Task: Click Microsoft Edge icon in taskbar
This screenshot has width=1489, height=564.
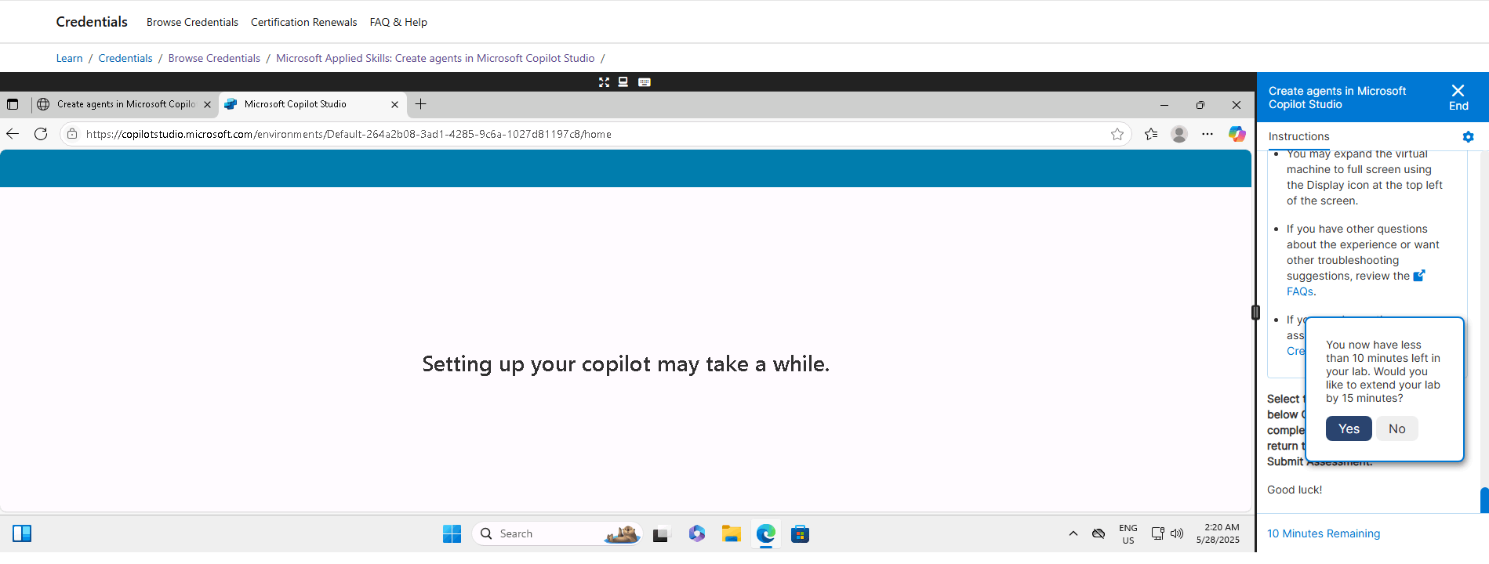Action: (x=766, y=533)
